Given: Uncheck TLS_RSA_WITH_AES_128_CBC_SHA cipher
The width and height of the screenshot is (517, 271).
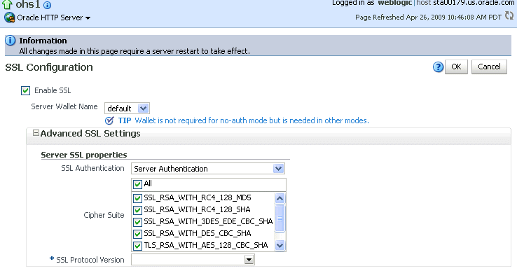Looking at the screenshot, I should (x=137, y=246).
